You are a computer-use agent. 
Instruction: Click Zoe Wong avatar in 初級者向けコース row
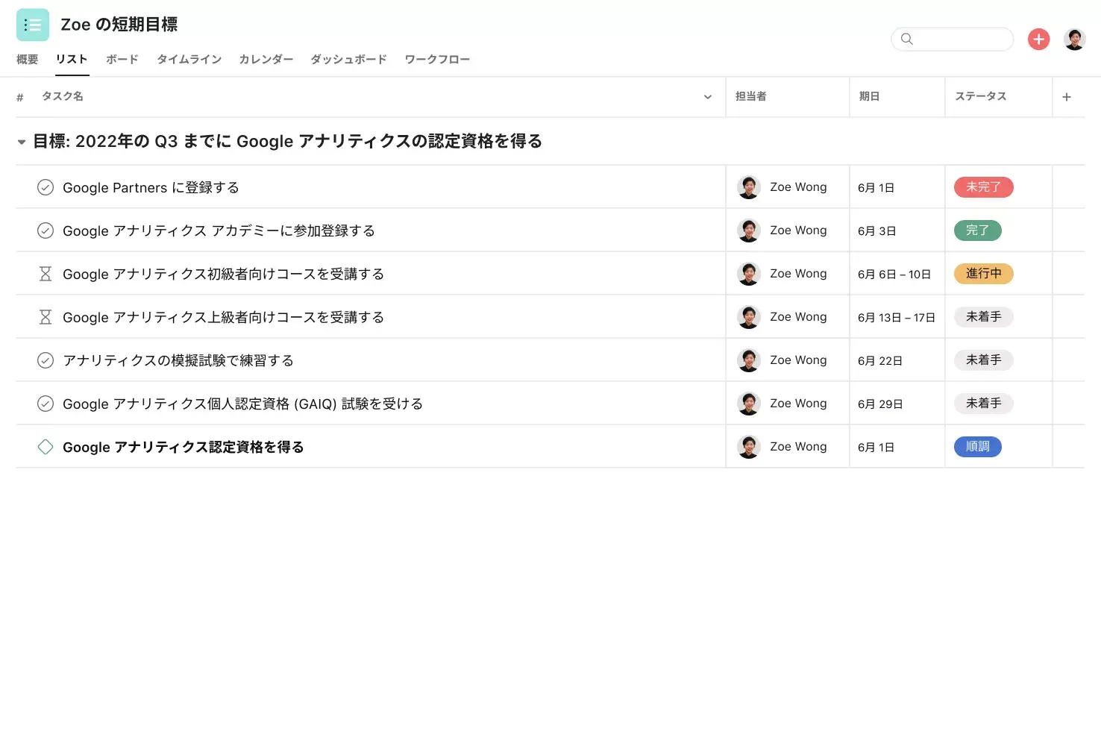click(x=749, y=274)
